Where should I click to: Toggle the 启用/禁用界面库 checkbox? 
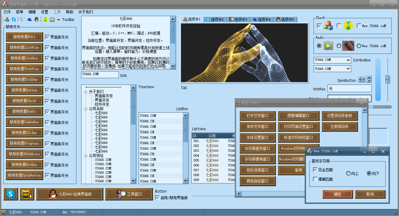pos(158,198)
